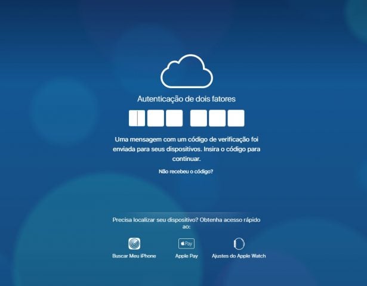
Task: Open the 'Ajustes do Apple Watch' label link
Action: coord(239,256)
